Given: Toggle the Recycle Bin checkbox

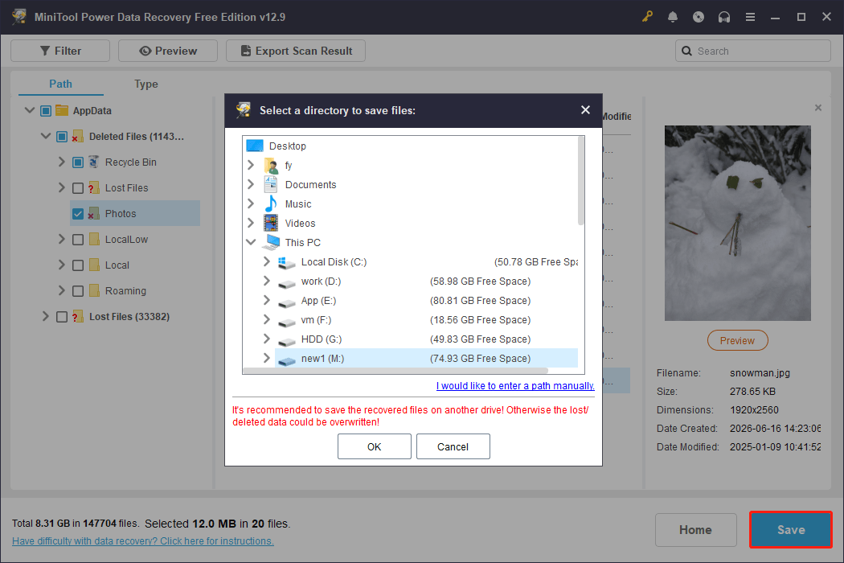Looking at the screenshot, I should 78,162.
